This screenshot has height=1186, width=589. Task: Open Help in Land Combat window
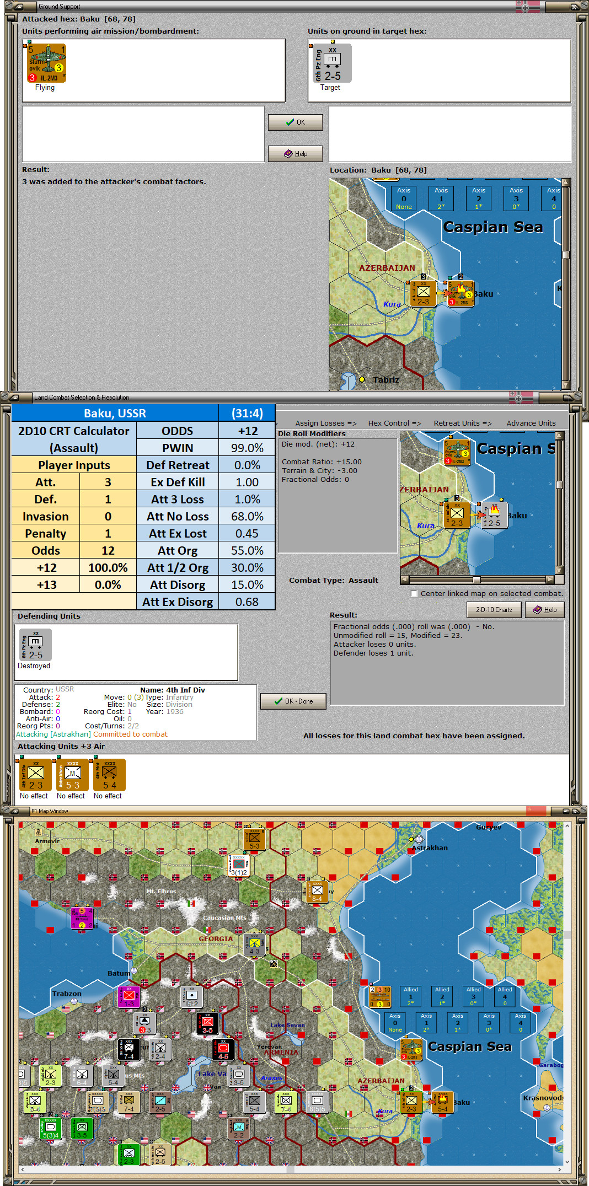[x=545, y=610]
